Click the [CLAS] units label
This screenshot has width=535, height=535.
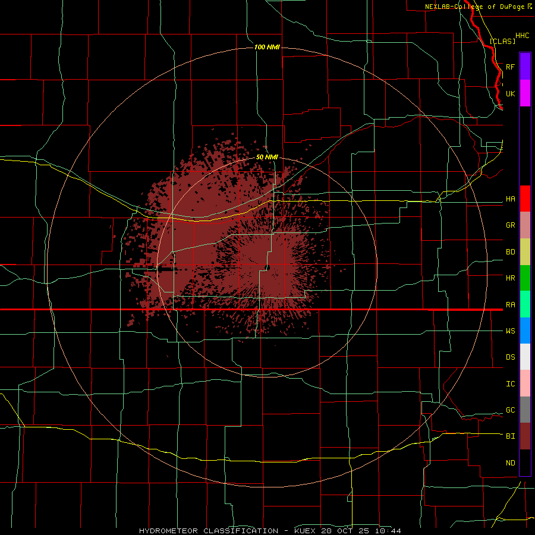[502, 41]
